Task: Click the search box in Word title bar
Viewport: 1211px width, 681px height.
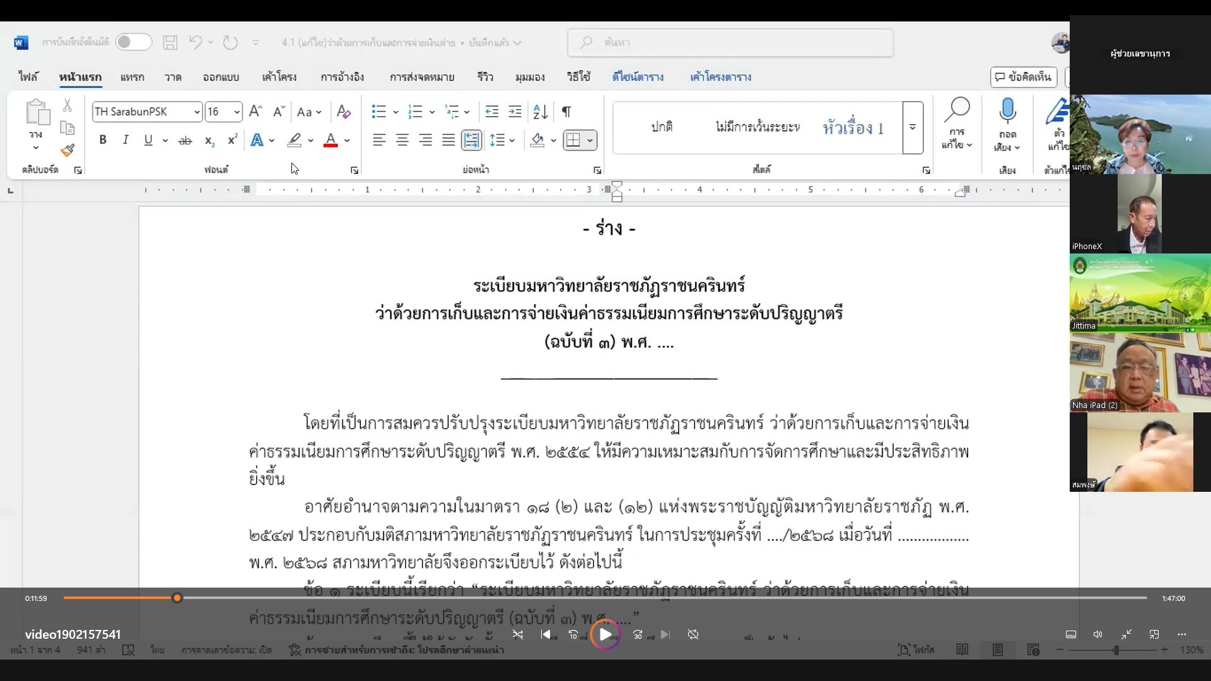Action: coord(730,42)
